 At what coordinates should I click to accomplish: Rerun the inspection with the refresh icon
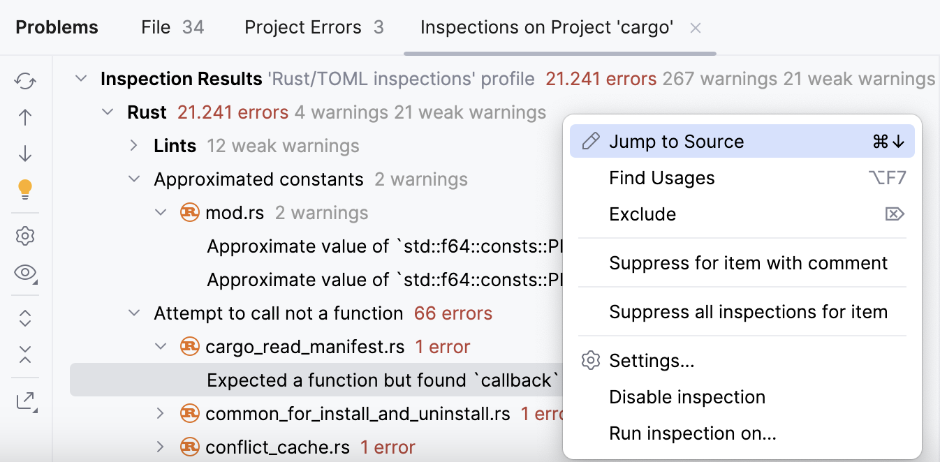(x=25, y=81)
